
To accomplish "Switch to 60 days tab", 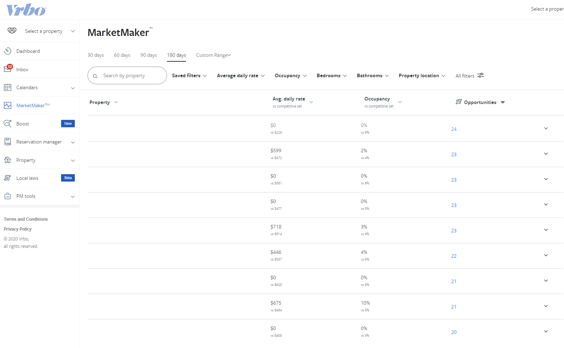I will coord(122,55).
